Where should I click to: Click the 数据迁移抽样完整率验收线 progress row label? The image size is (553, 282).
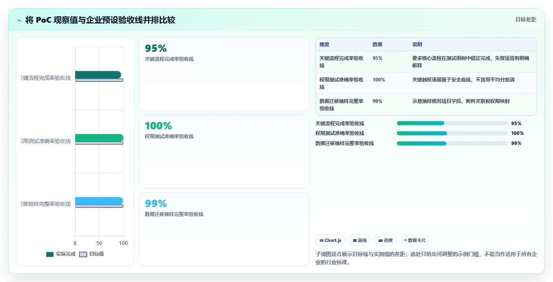coord(344,143)
